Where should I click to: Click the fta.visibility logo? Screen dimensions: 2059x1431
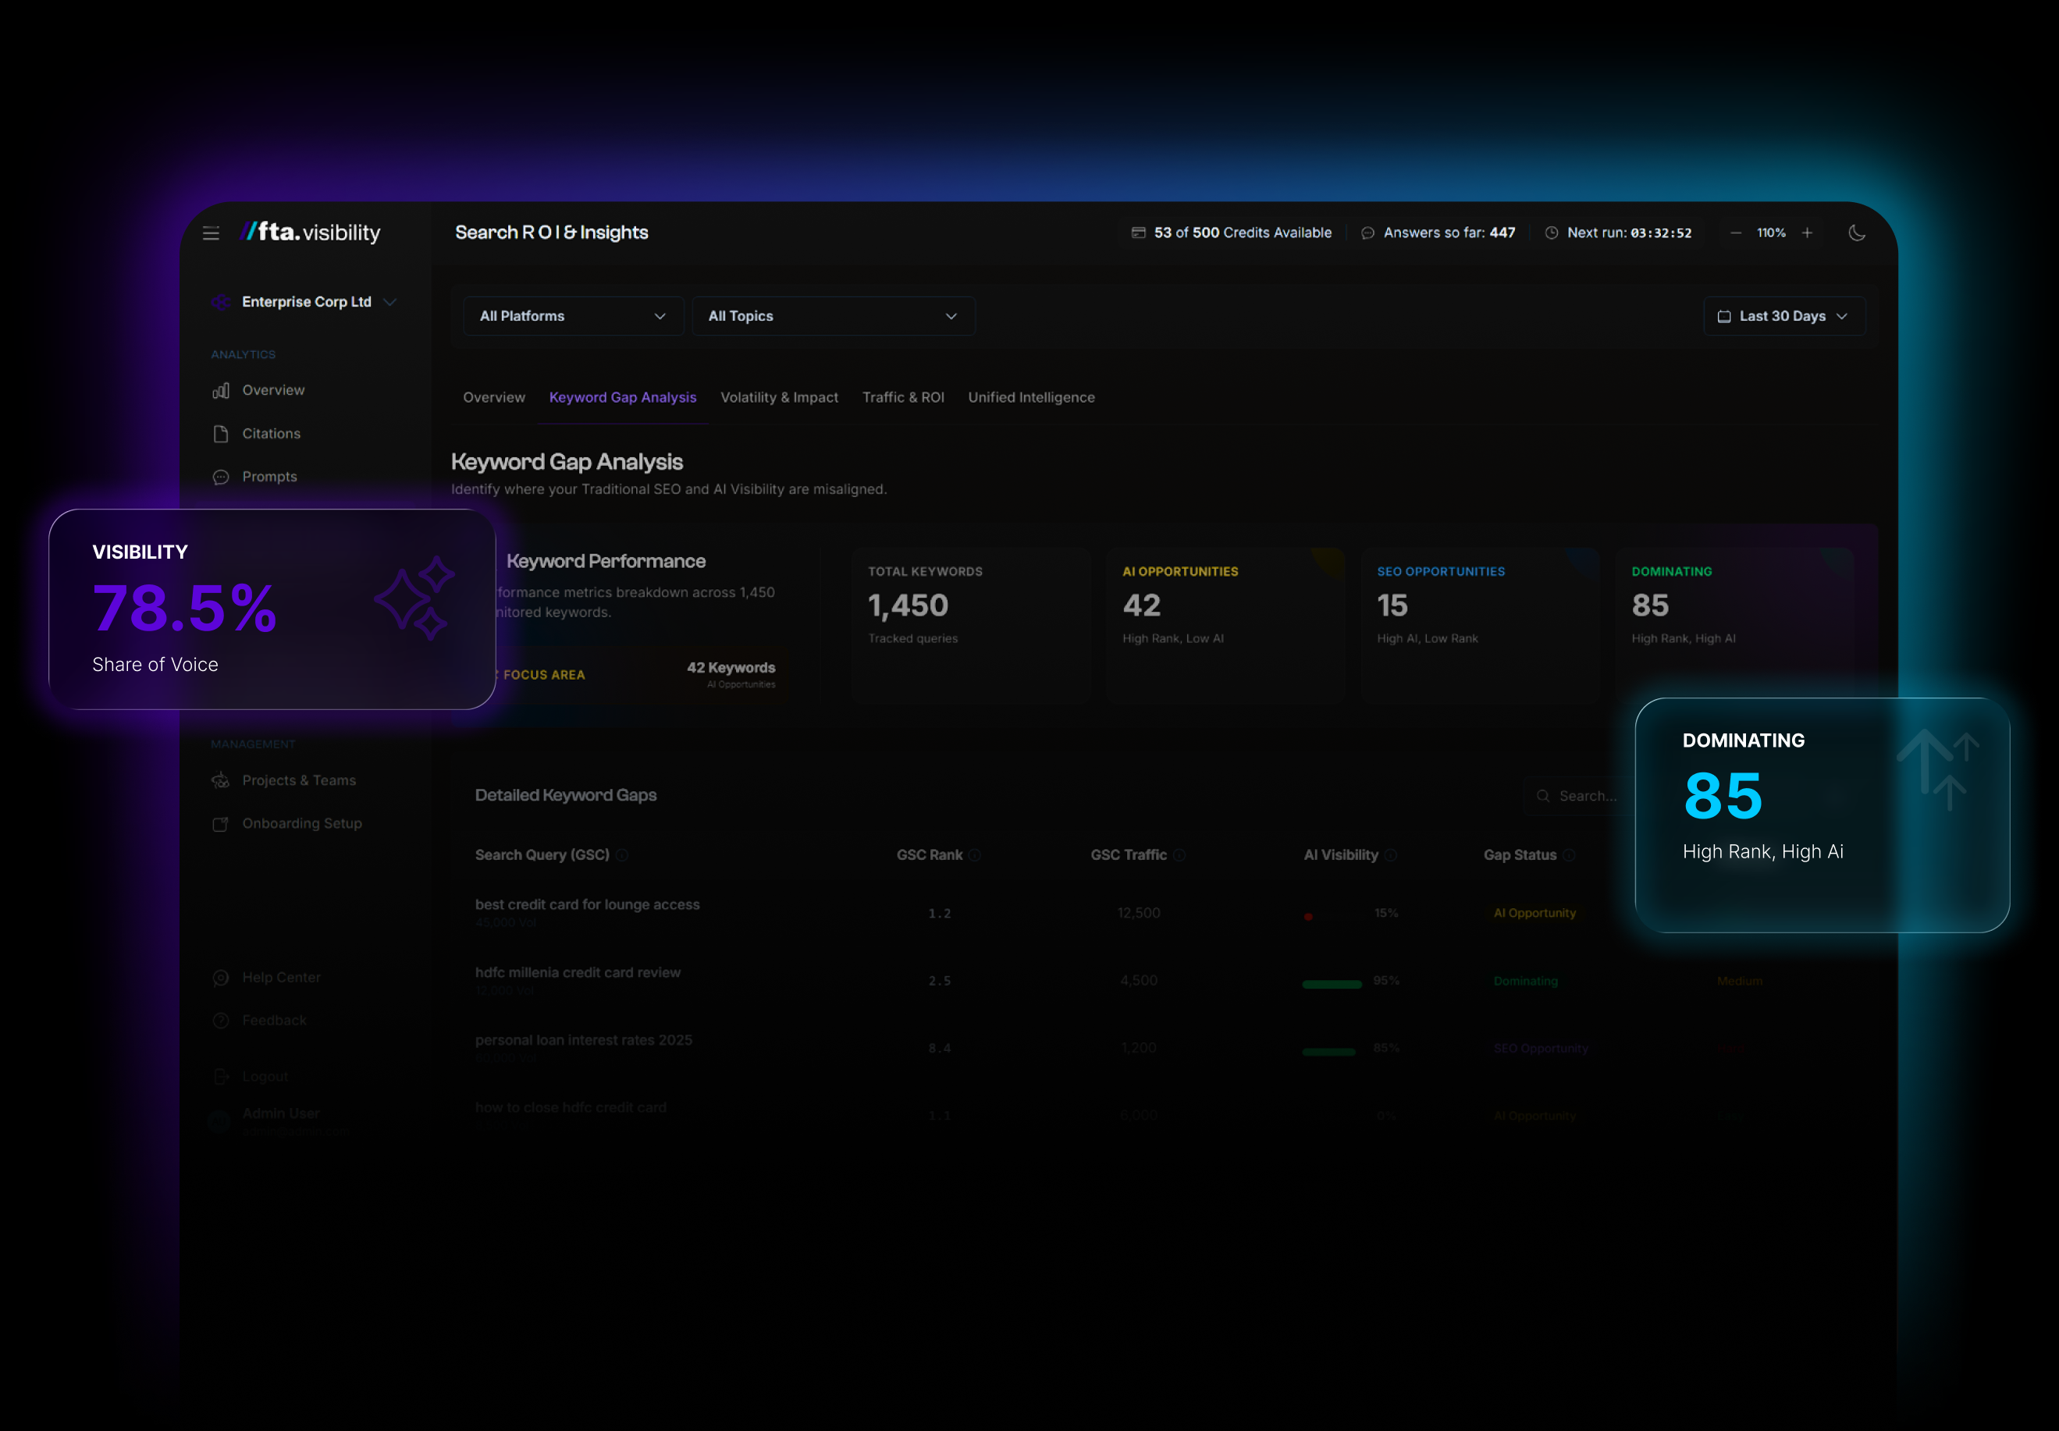click(x=311, y=233)
